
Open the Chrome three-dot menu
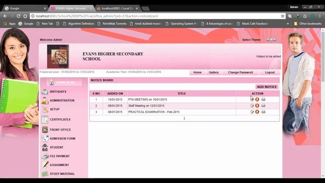coord(320,16)
